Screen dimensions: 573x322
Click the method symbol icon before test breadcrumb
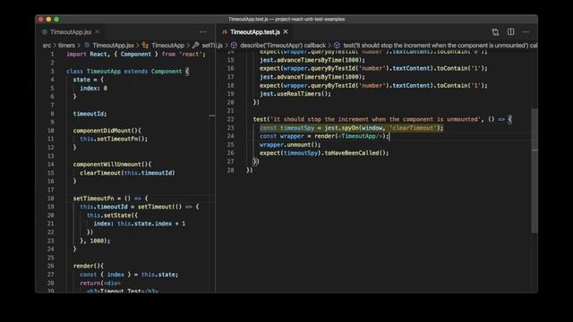337,46
